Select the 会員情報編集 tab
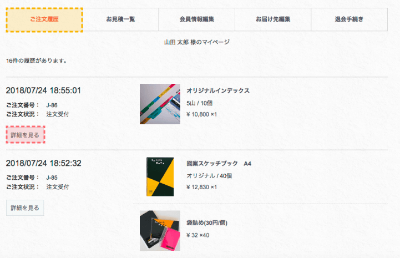The width and height of the screenshot is (400, 258). (x=196, y=19)
